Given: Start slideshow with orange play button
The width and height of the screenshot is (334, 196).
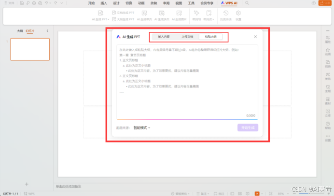Looking at the screenshot, I should coord(257,194).
